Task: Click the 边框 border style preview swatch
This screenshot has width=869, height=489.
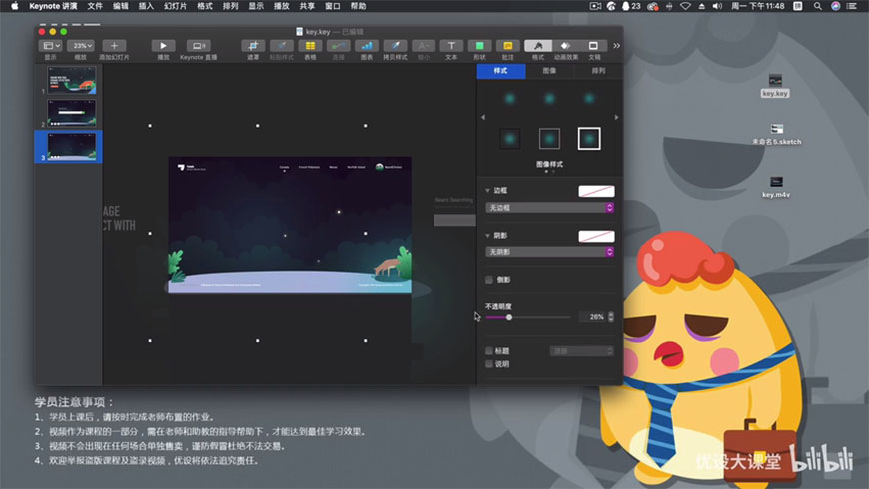Action: [596, 191]
